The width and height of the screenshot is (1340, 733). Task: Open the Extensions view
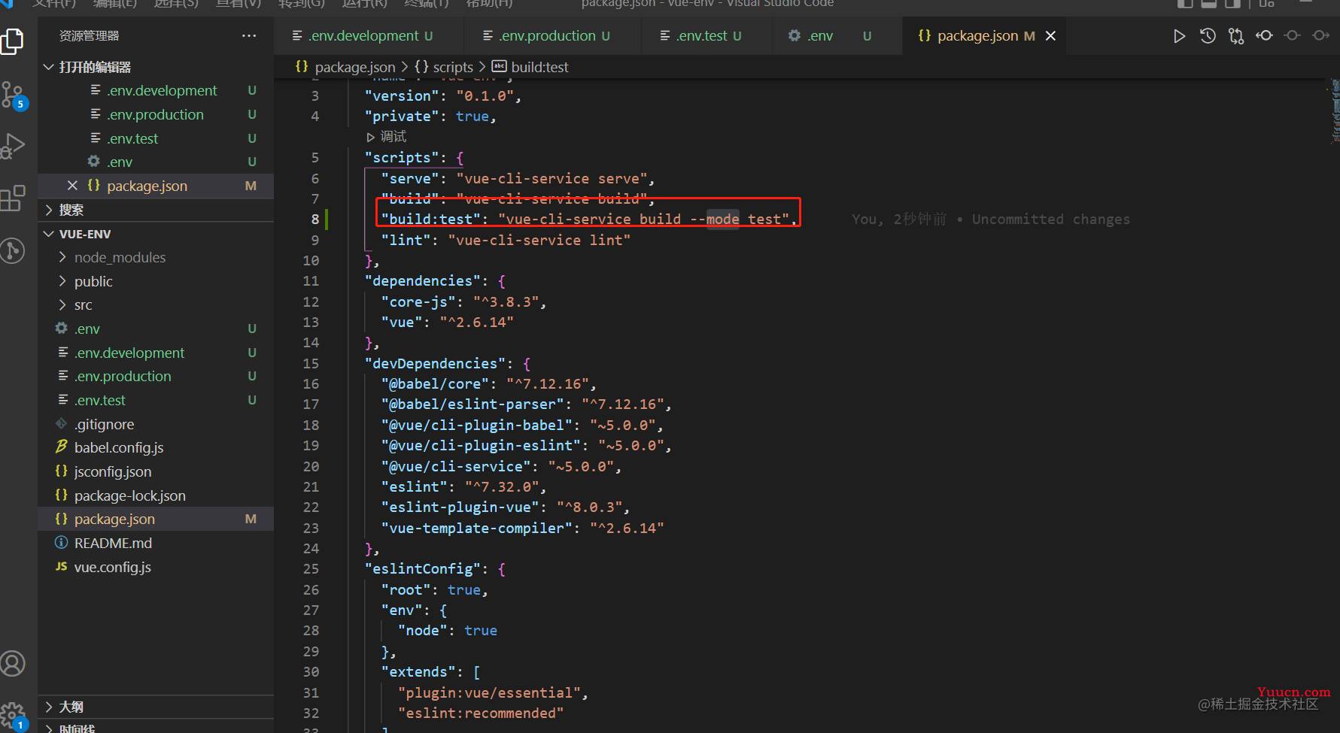(x=13, y=198)
